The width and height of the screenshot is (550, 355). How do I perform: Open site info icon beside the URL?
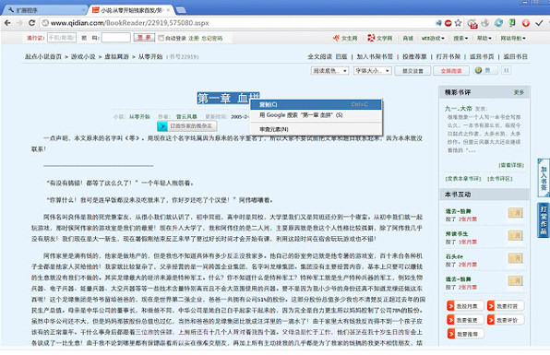coord(45,23)
